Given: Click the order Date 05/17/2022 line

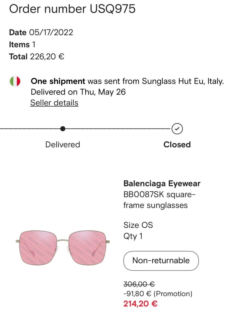Looking at the screenshot, I should (x=41, y=32).
